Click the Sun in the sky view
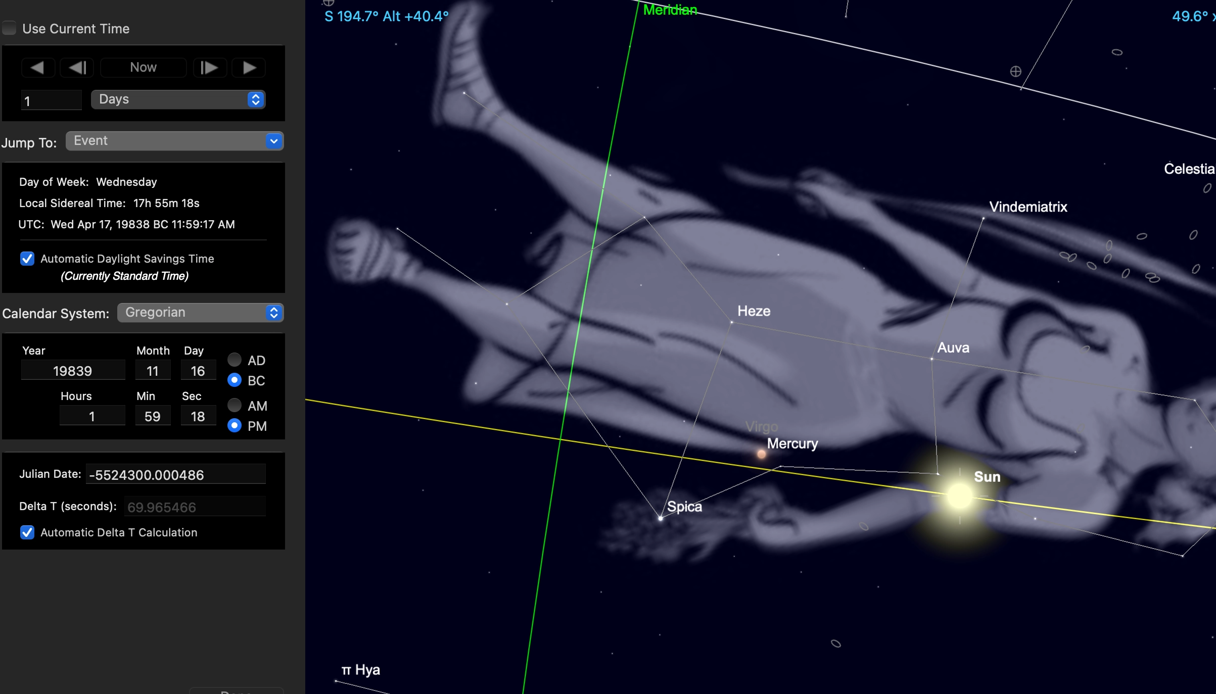The width and height of the screenshot is (1216, 694). pos(959,496)
